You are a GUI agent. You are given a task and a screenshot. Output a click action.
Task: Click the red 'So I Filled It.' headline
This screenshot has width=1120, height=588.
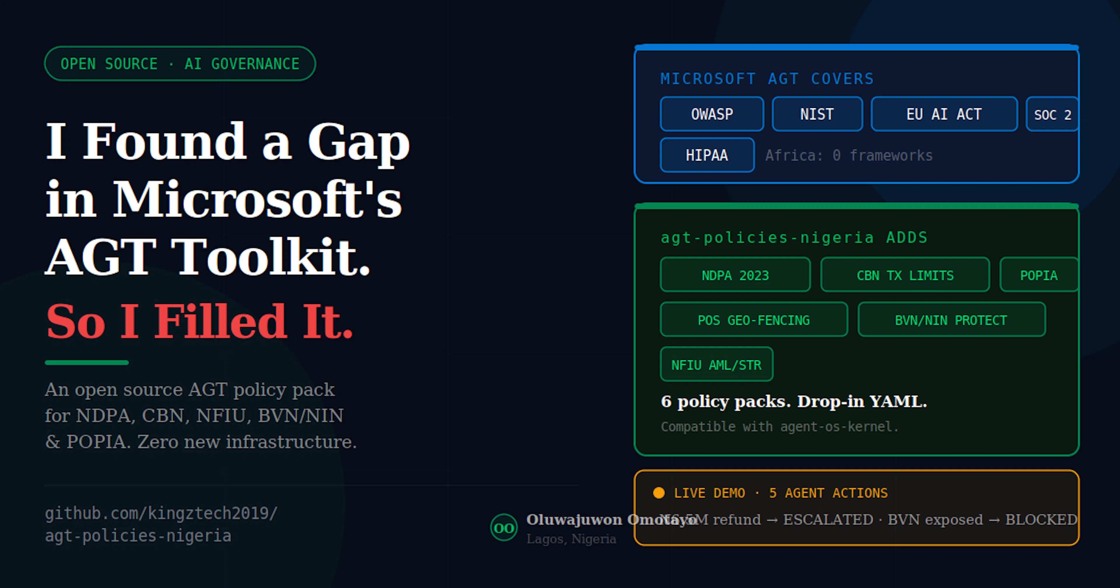coord(199,321)
